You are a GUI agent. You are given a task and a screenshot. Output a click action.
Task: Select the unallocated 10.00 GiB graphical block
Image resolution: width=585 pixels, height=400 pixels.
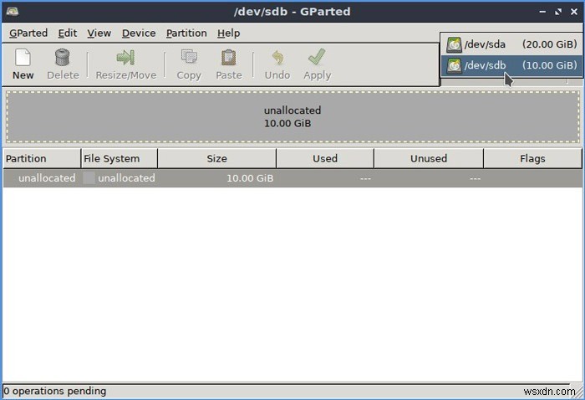(292, 117)
